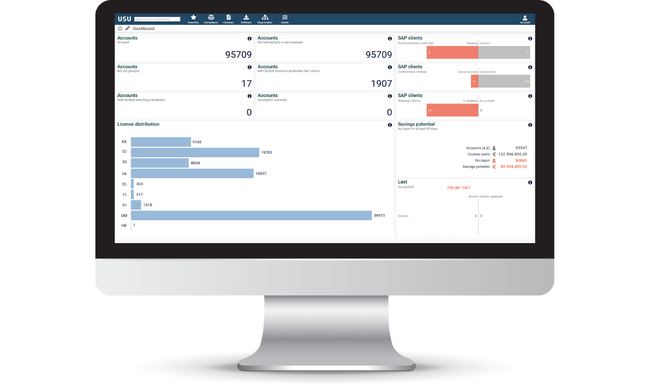649x387 pixels.
Task: Open the Organization hierarchy menu
Action: pyautogui.click(x=265, y=19)
